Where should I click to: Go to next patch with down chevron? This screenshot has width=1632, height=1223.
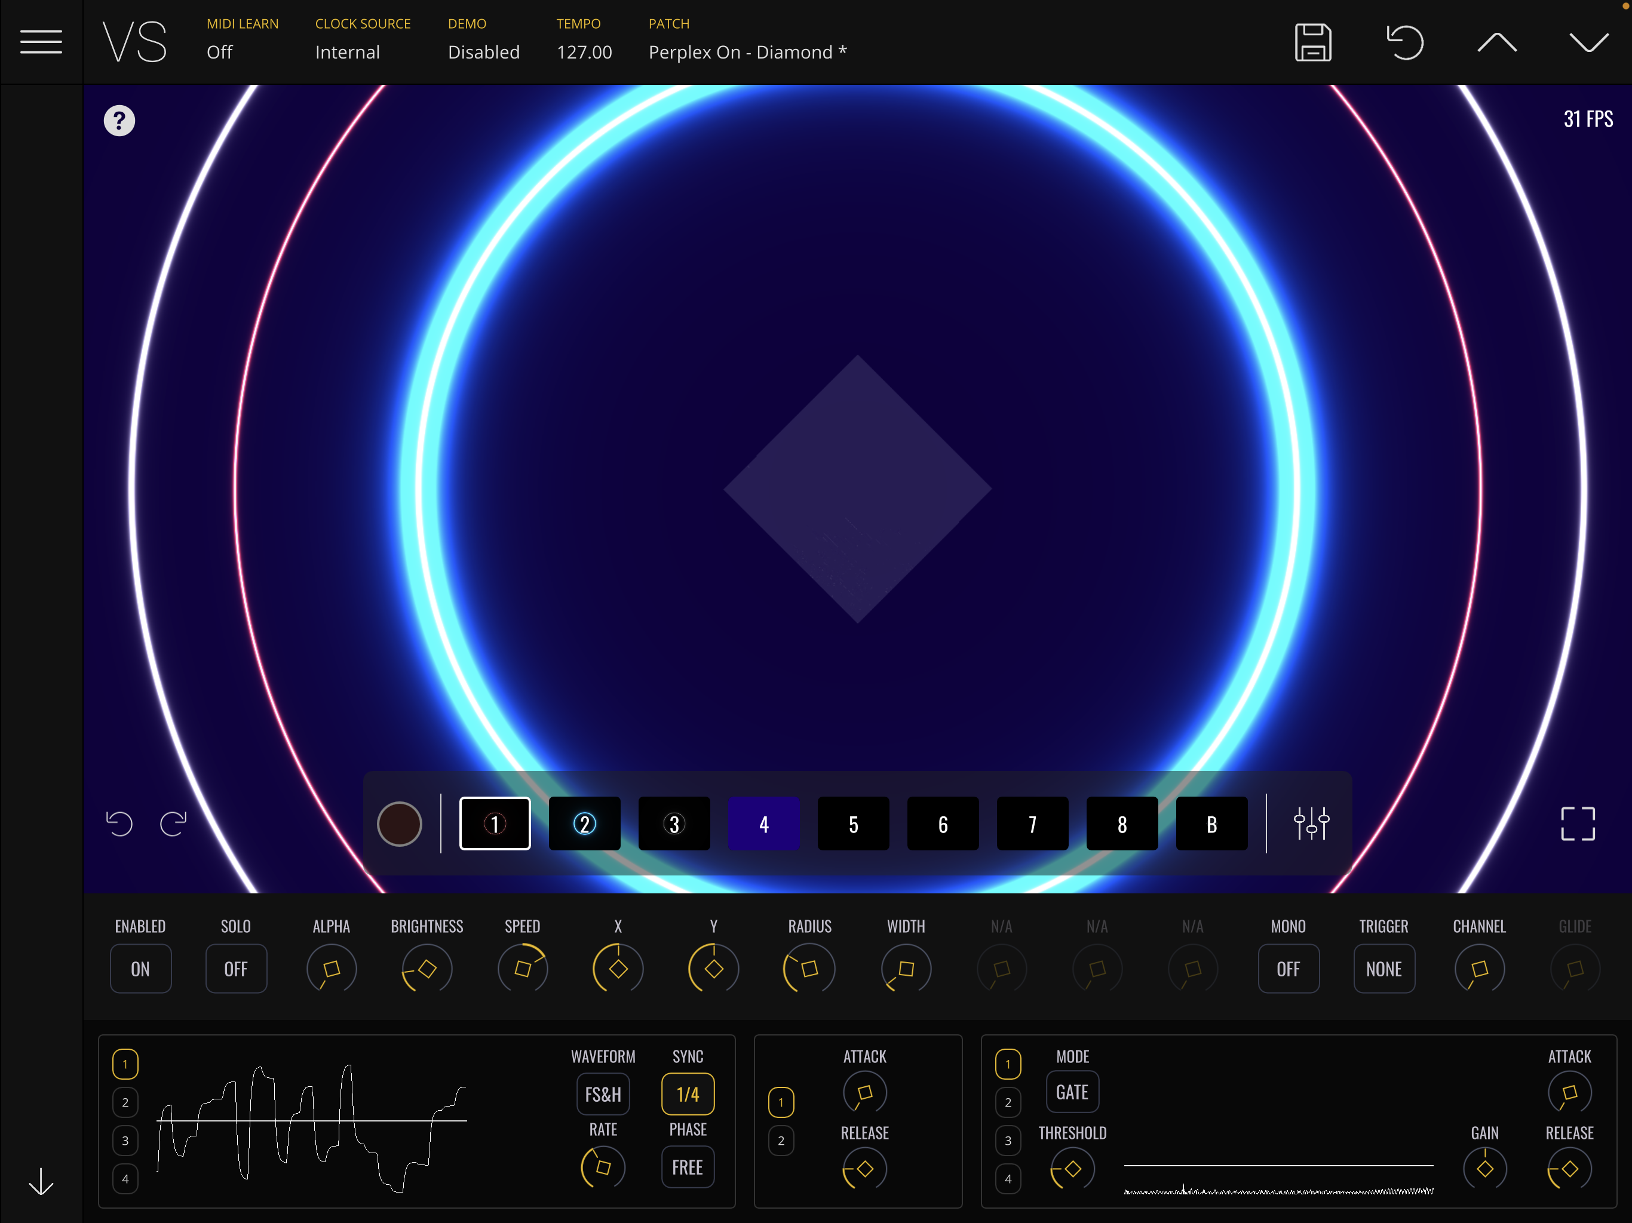1588,42
